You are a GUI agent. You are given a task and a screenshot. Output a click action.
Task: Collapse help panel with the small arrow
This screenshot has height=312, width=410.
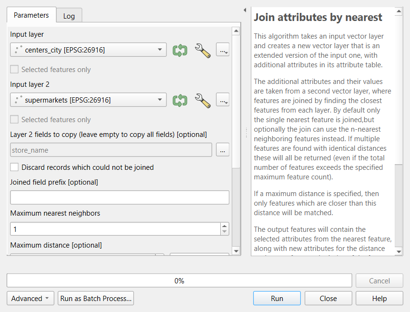(x=245, y=10)
